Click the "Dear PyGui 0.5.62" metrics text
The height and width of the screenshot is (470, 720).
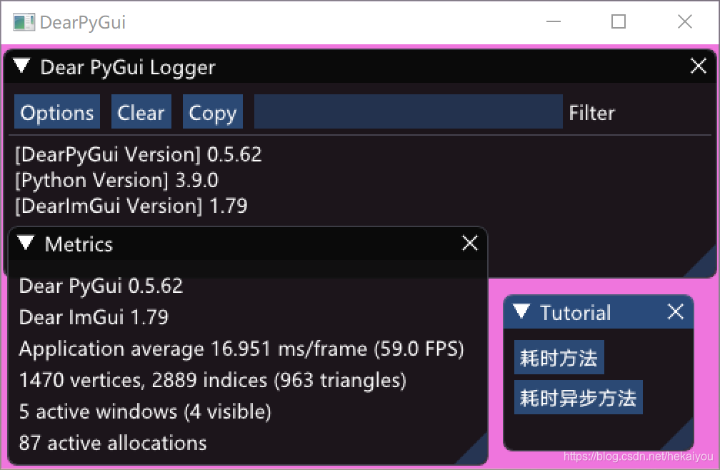(x=101, y=286)
